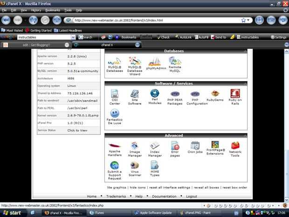Click the toolbar search field containing instructables
Image resolution: width=289 pixels, height=217 pixels.
click(44, 37)
